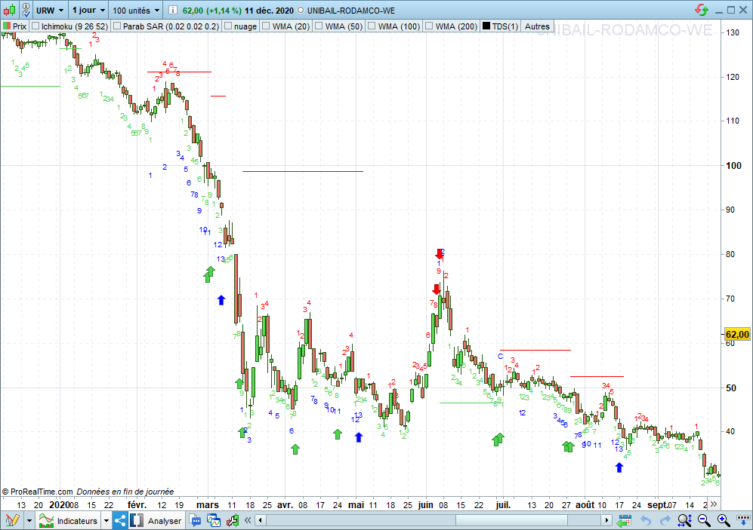
Task: Open the chat comments icon
Action: coord(196,520)
